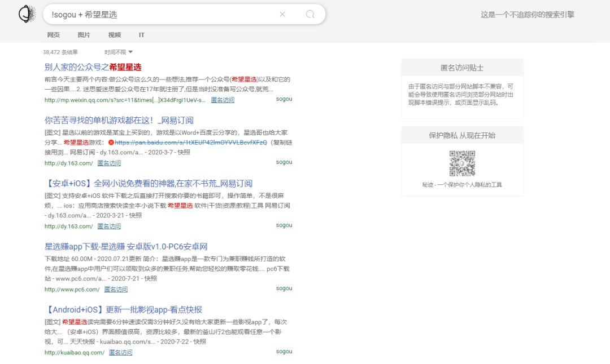
Task: Open the 视频 search tab
Action: (114, 35)
